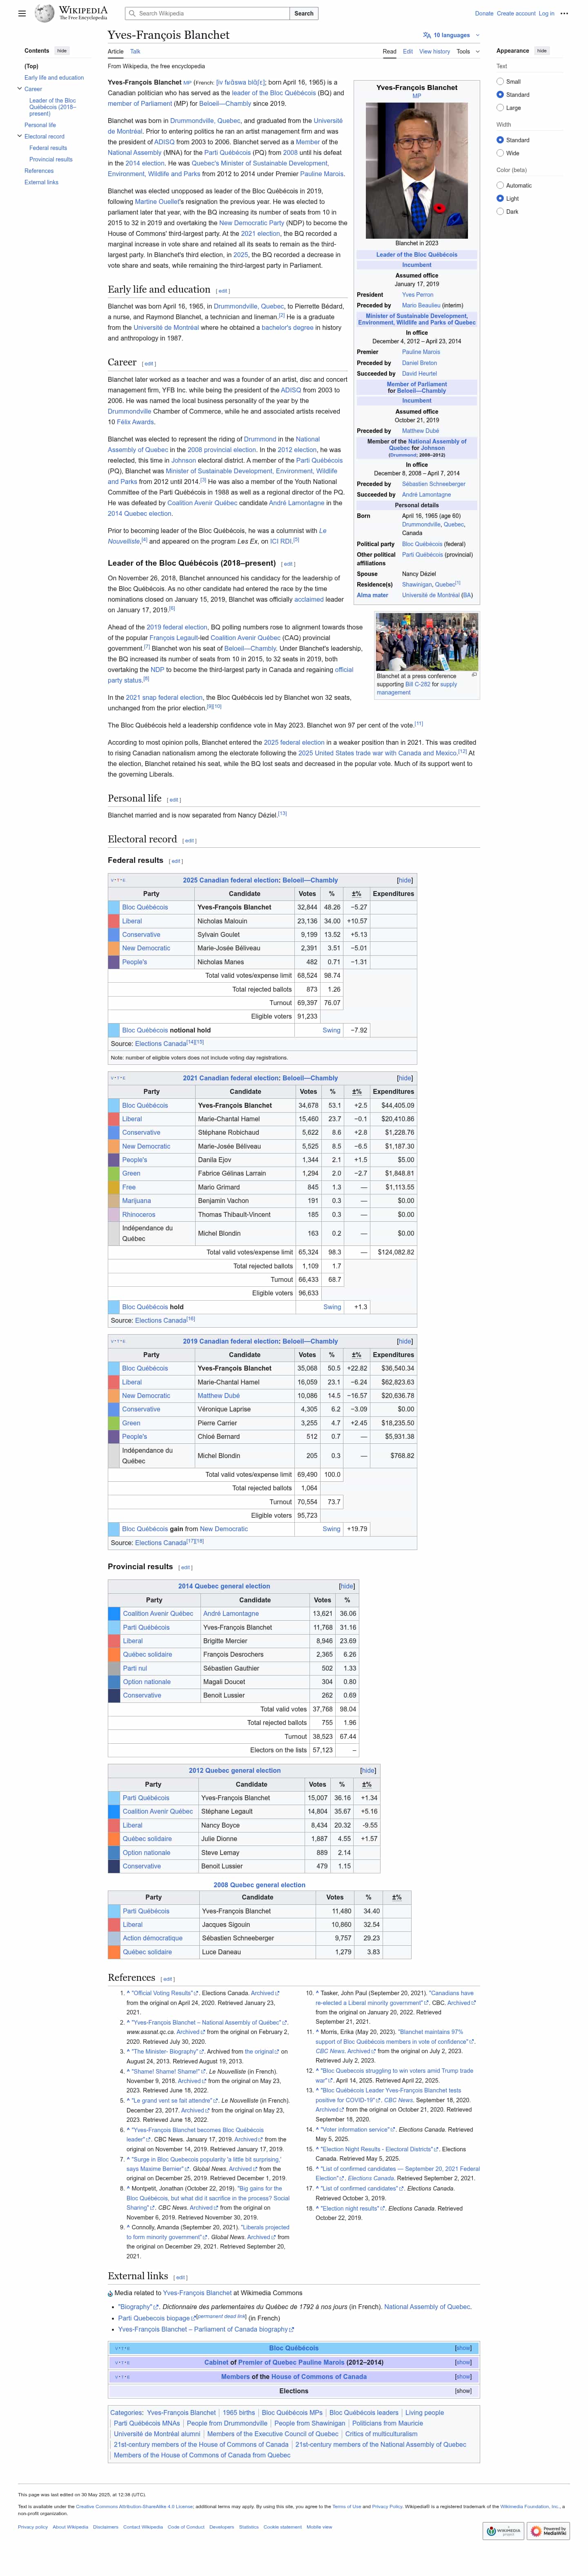Viewport: 588px width, 2576px height.
Task: Show the Elections navbox
Action: click(463, 2390)
